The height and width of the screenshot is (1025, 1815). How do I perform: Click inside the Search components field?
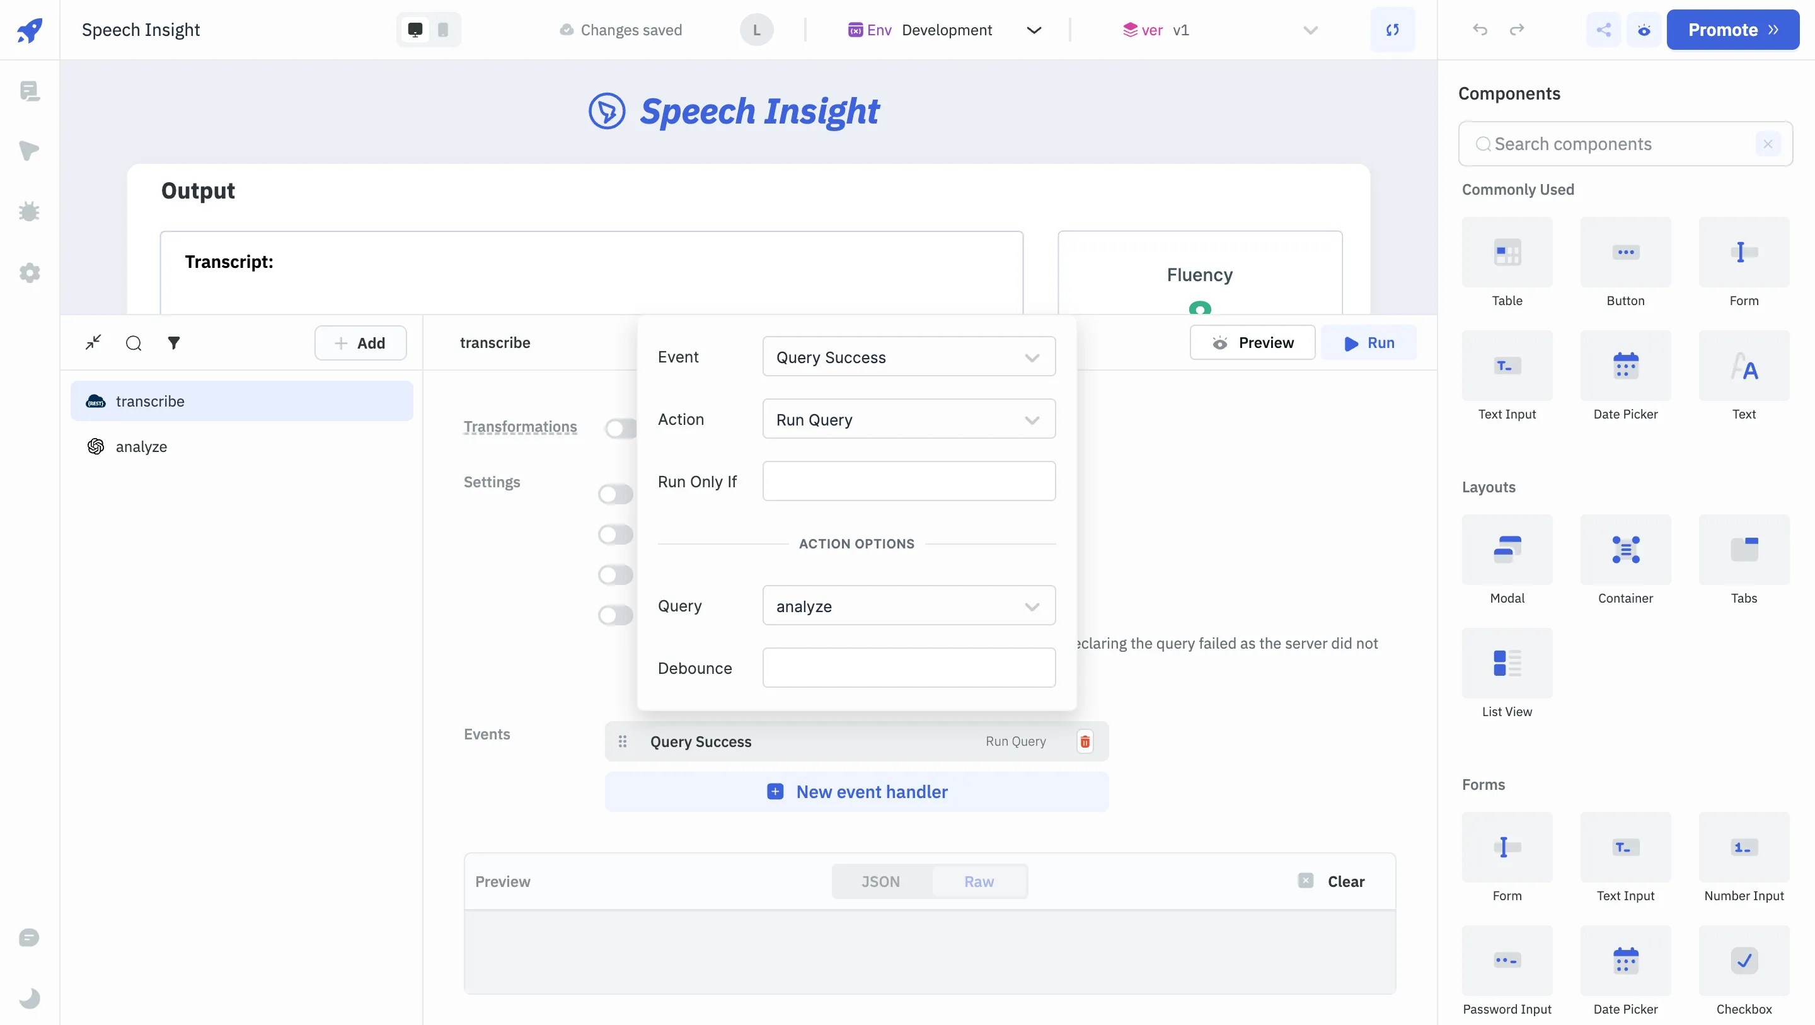click(x=1620, y=144)
